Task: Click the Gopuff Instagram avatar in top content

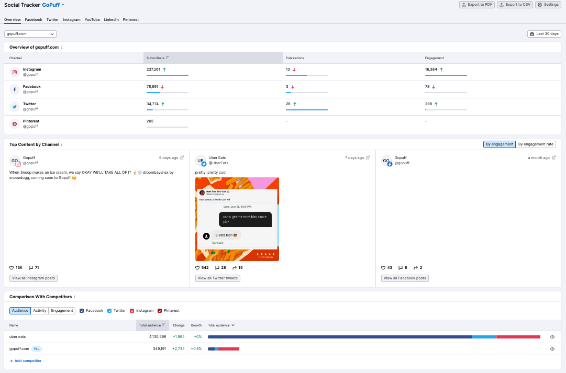Action: click(15, 161)
